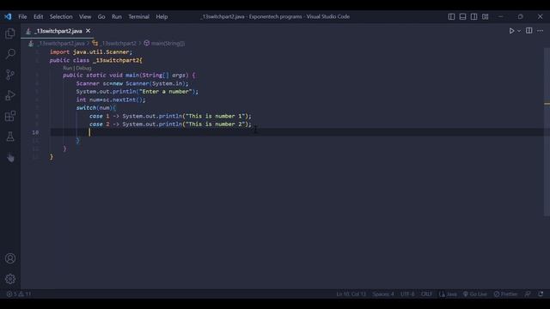Image resolution: width=550 pixels, height=309 pixels.
Task: Toggle secondary side bar layout
Action: point(474,16)
